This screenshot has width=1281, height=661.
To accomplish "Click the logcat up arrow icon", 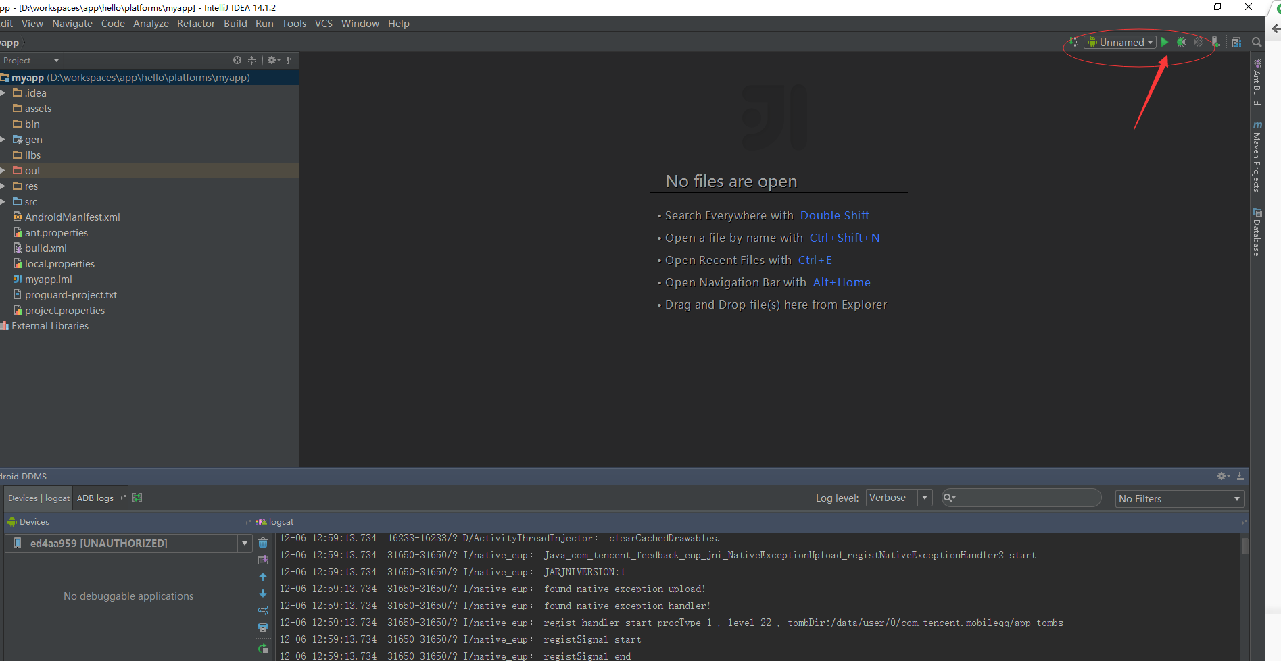I will pos(263,577).
